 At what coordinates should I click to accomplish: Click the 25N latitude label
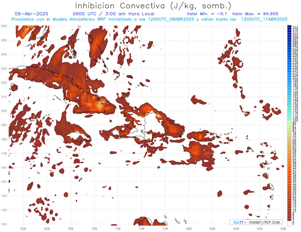4,40
